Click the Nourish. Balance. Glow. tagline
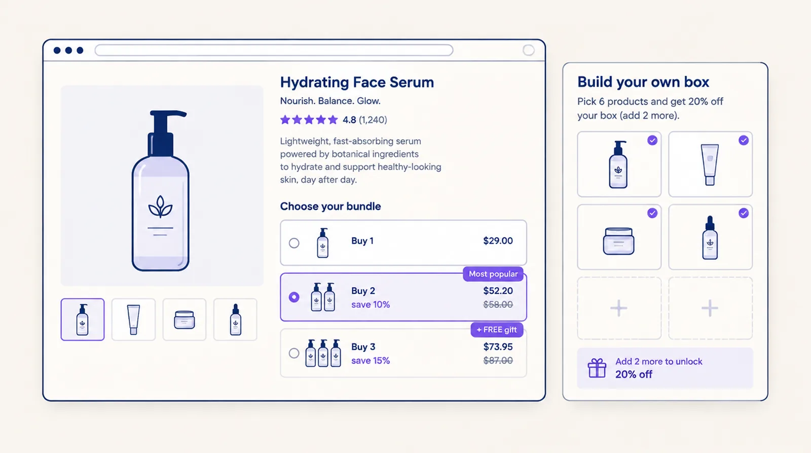 pyautogui.click(x=330, y=101)
